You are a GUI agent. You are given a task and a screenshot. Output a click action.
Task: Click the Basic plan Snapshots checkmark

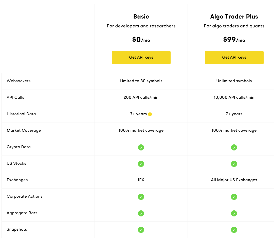tap(141, 230)
